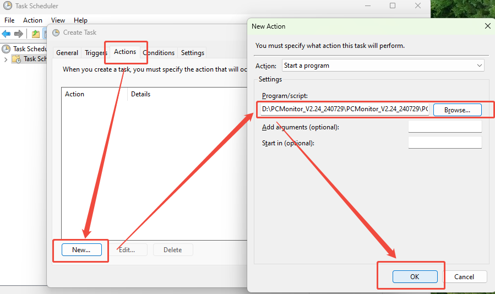Click the Action column header
The height and width of the screenshot is (294, 495).
point(94,94)
